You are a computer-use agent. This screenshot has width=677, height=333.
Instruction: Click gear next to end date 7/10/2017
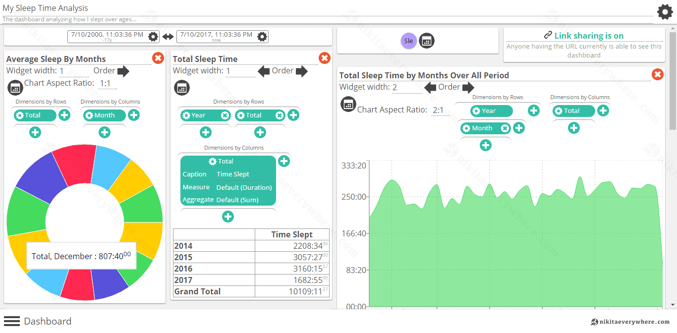pos(262,37)
